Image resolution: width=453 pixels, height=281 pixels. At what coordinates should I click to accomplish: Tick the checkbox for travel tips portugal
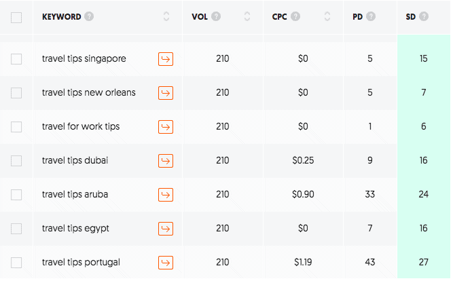16,263
